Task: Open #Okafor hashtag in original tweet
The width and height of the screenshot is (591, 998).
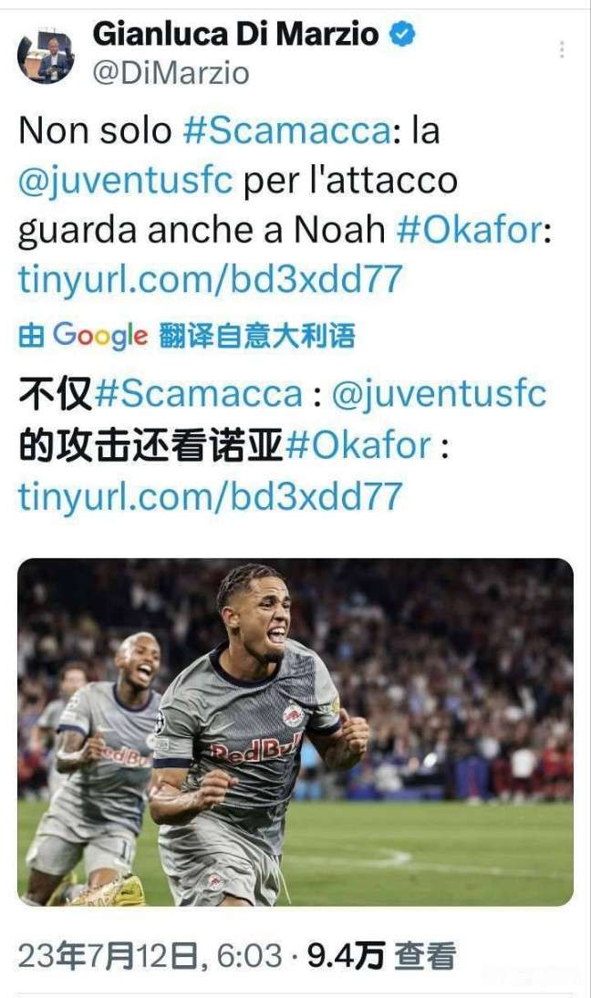Action: 470,230
